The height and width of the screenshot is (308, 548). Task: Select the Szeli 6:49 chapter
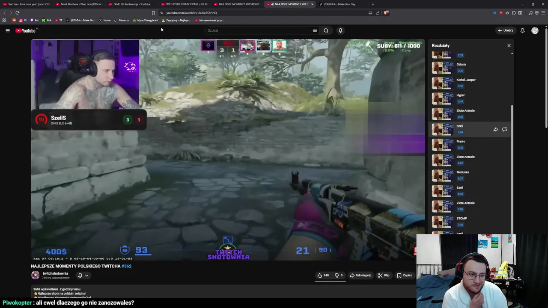[x=471, y=190]
